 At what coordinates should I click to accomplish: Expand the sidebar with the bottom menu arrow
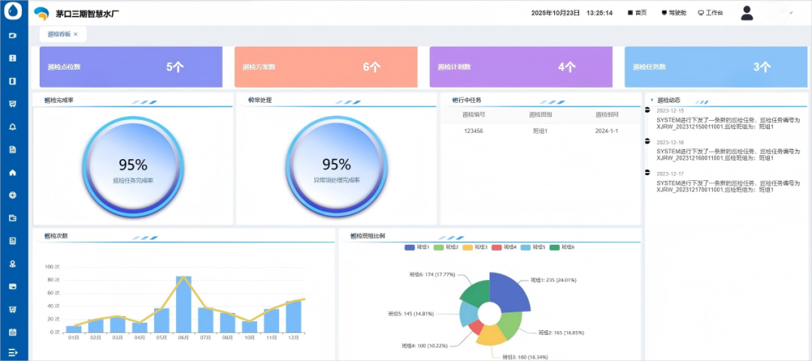13,352
